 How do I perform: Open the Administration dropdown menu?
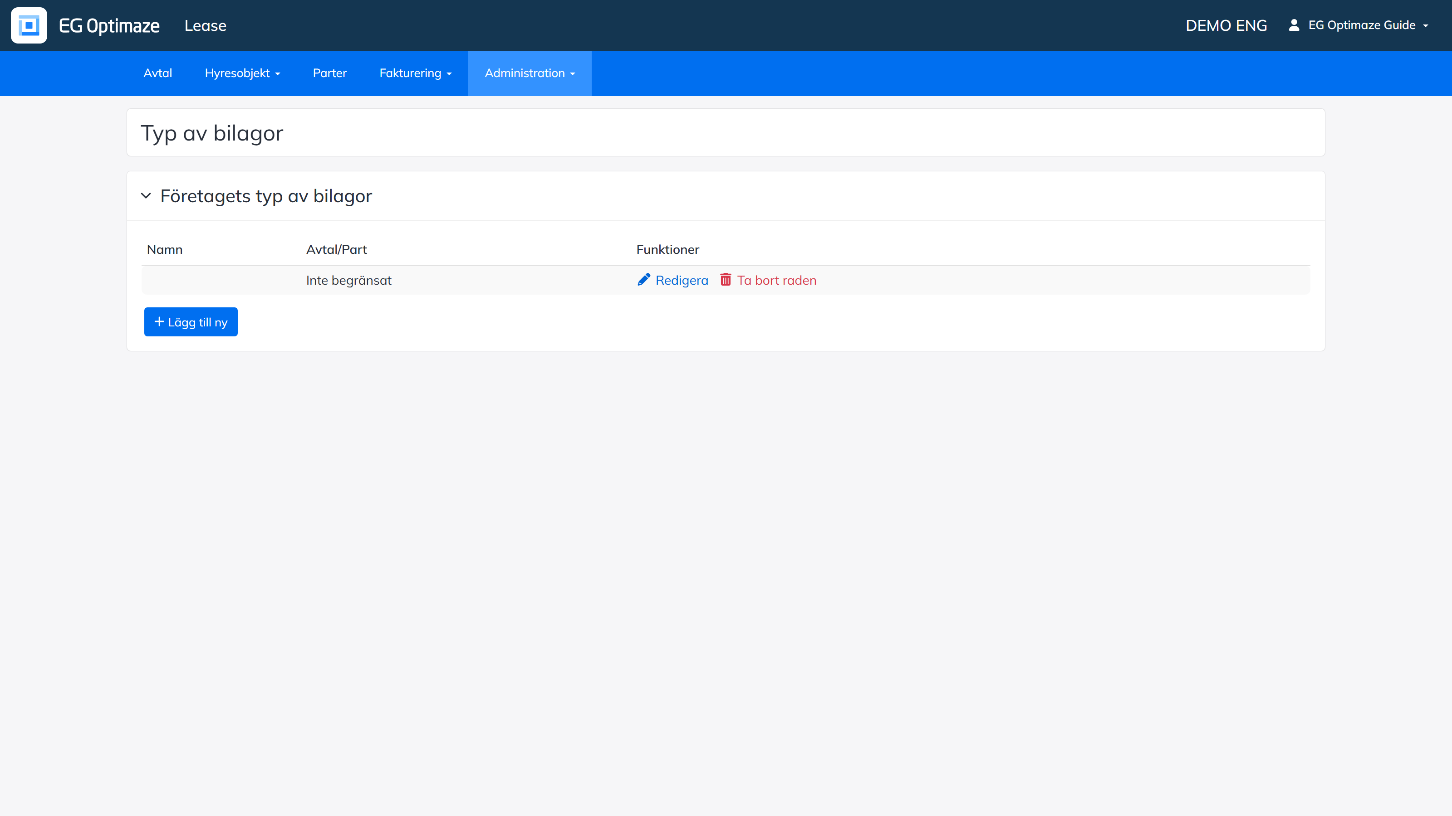[x=530, y=73]
